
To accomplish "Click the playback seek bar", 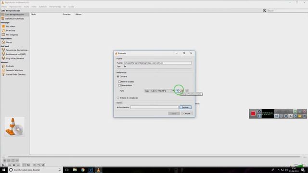I will tap(154, 157).
